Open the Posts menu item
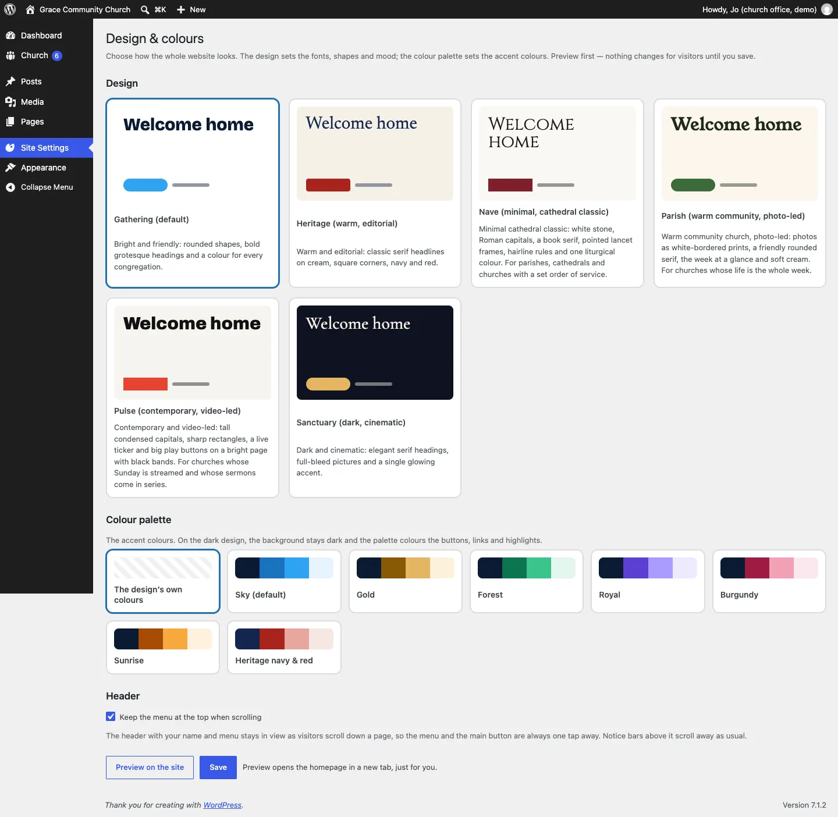Image resolution: width=838 pixels, height=817 pixels. pyautogui.click(x=47, y=81)
